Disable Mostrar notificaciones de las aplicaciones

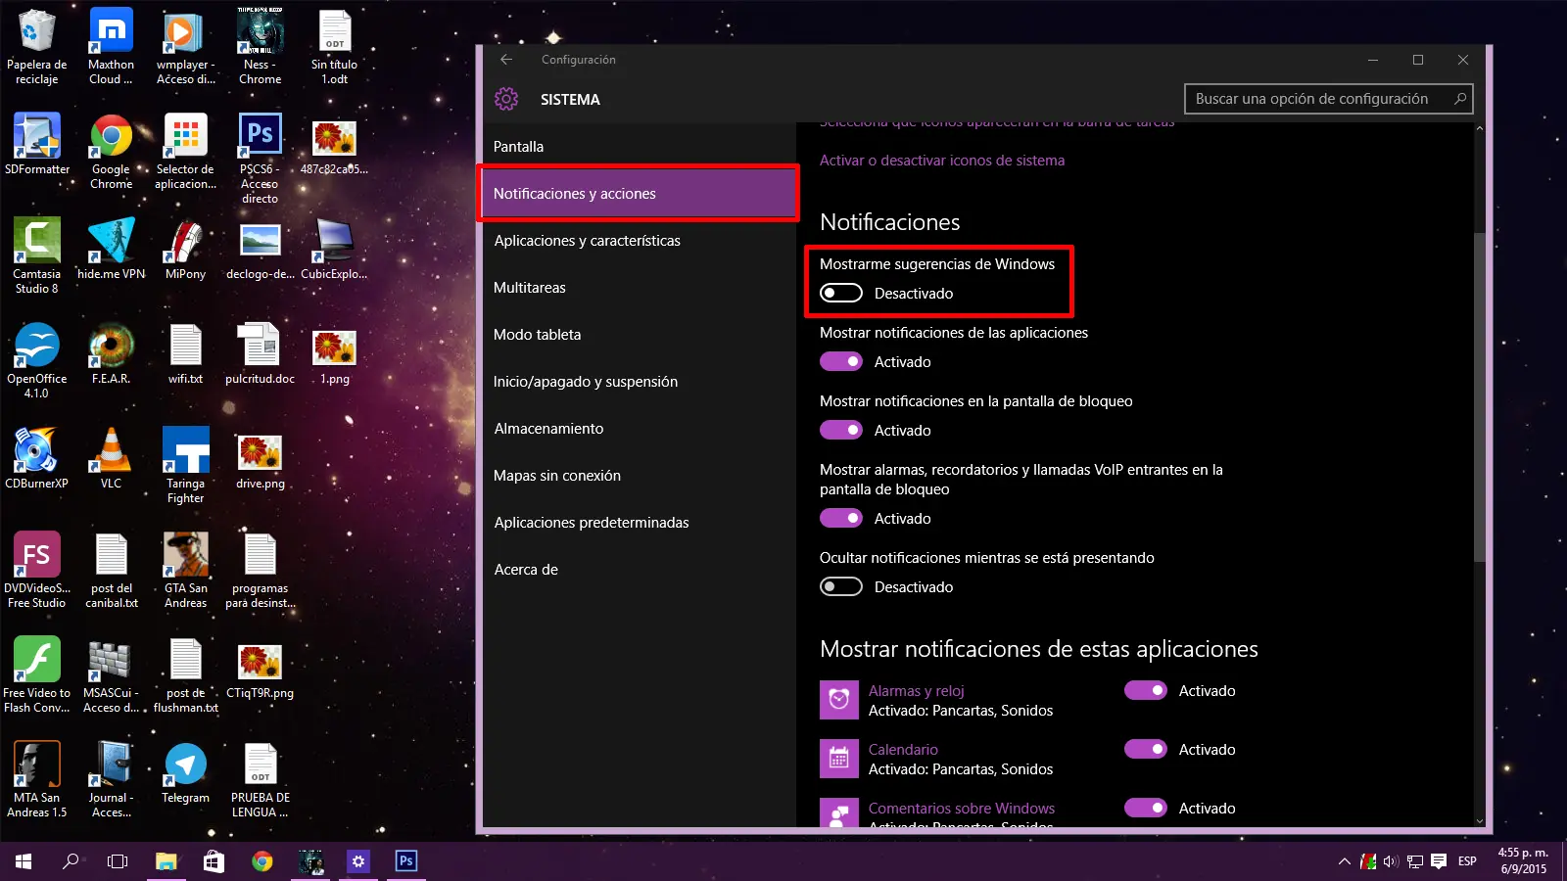pyautogui.click(x=840, y=361)
